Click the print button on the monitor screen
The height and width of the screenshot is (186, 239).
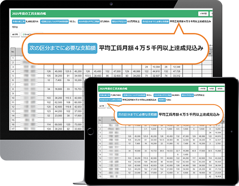15,34
